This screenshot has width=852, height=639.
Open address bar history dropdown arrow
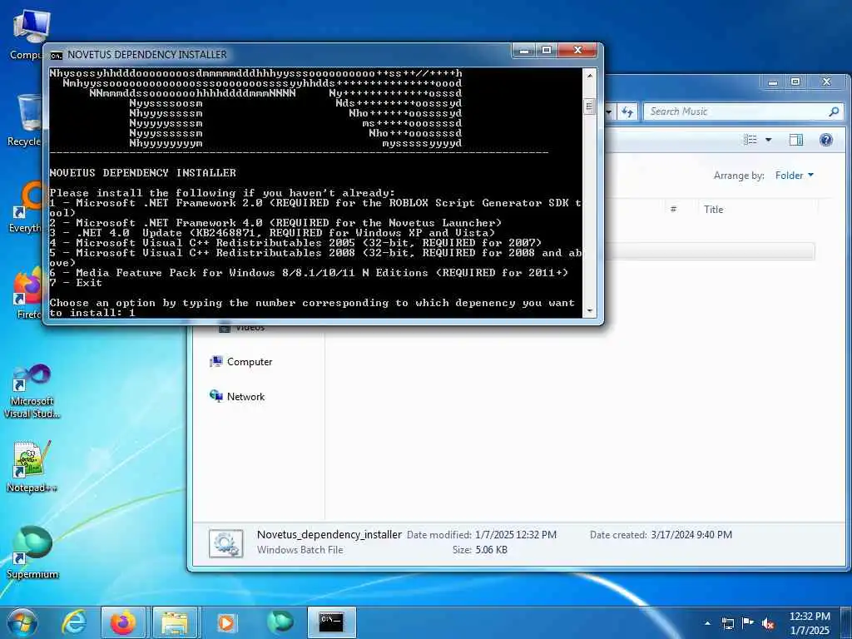[x=609, y=111]
